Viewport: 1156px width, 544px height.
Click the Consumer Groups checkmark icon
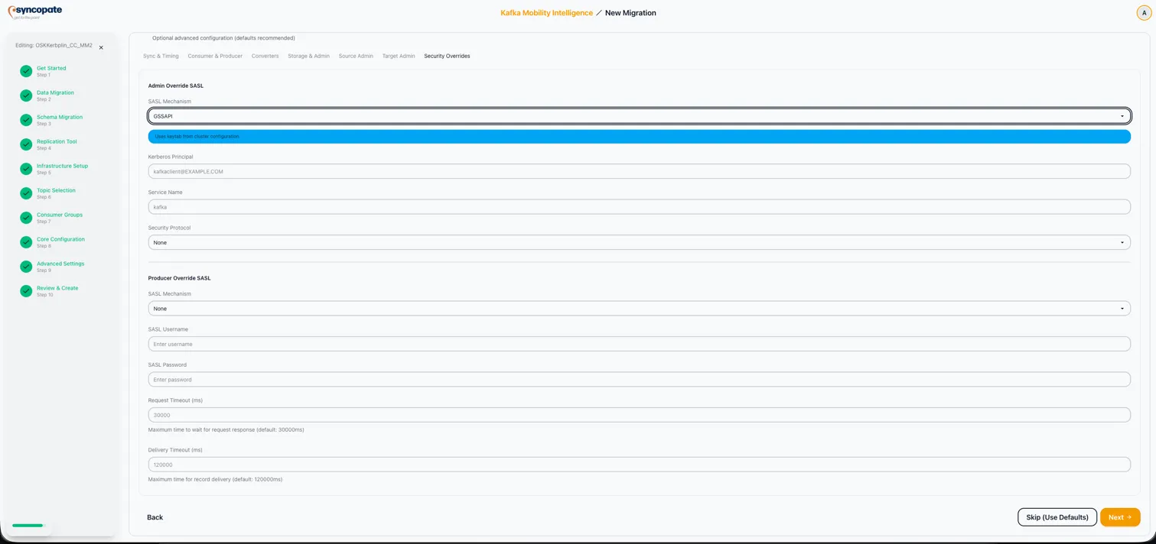click(x=26, y=218)
